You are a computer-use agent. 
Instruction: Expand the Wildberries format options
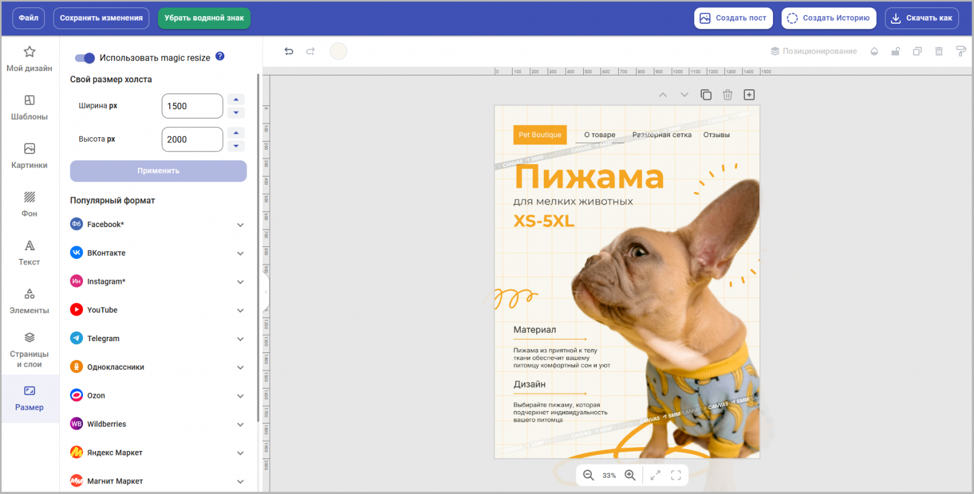[240, 424]
